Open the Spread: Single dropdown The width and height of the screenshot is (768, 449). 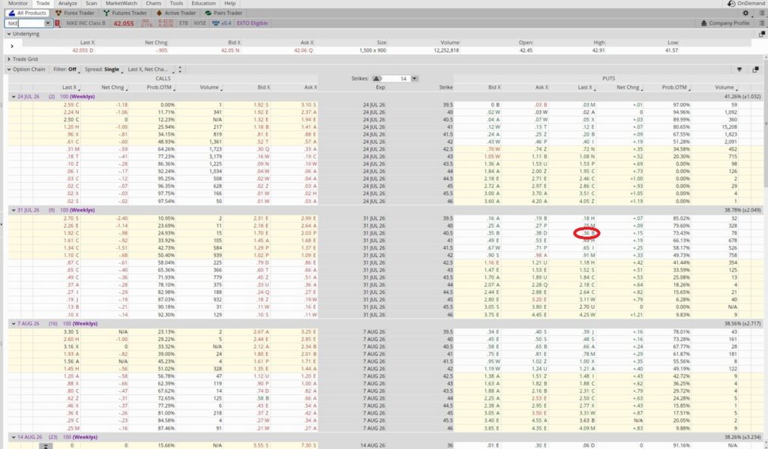click(x=102, y=70)
